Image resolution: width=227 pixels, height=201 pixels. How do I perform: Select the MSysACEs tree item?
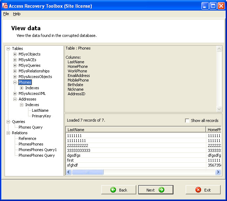point(27,60)
